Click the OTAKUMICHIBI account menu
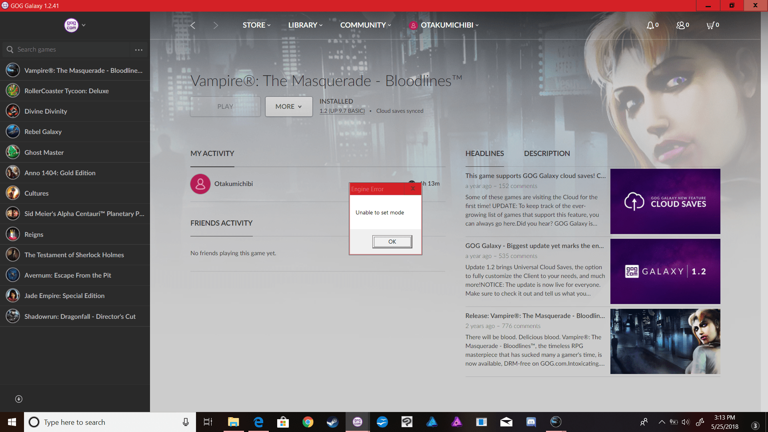Viewport: 768px width, 432px height. click(445, 25)
